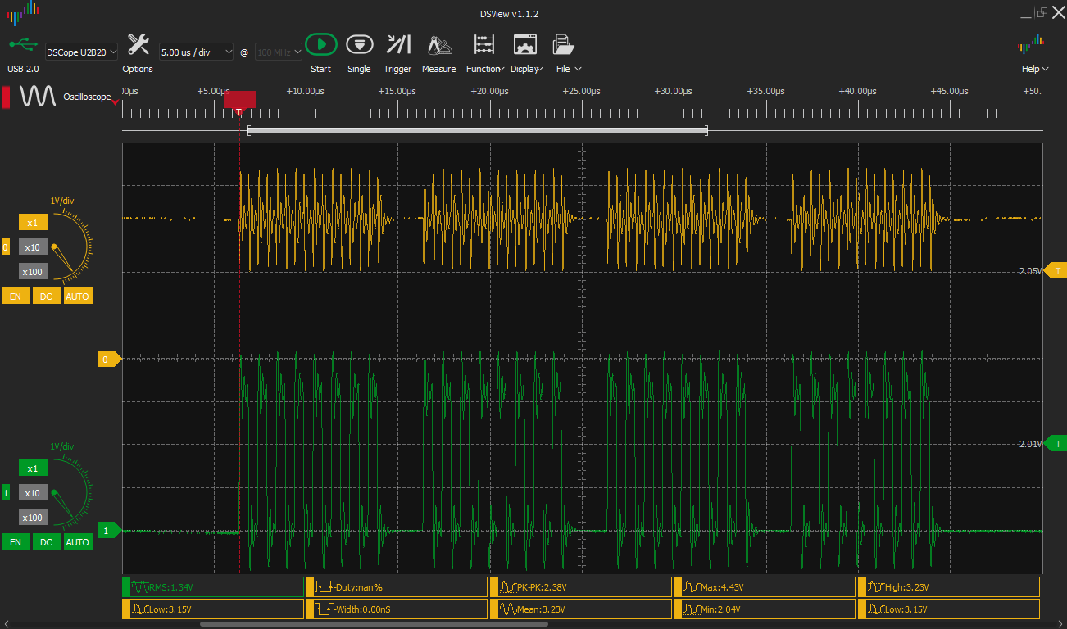Select x100 probe for yellow channel 0
1067x629 pixels.
pyautogui.click(x=33, y=272)
